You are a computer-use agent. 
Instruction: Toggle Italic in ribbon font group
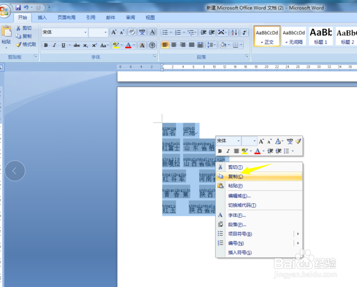click(x=55, y=45)
